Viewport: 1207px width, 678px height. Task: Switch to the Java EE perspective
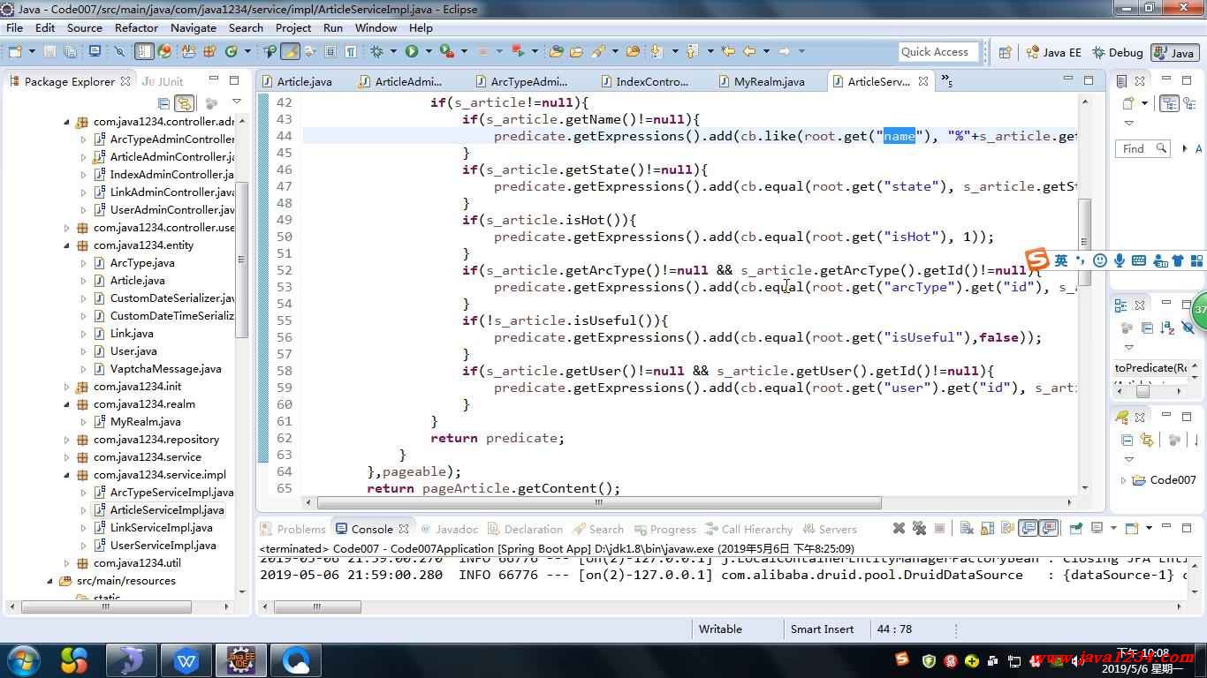(1053, 52)
